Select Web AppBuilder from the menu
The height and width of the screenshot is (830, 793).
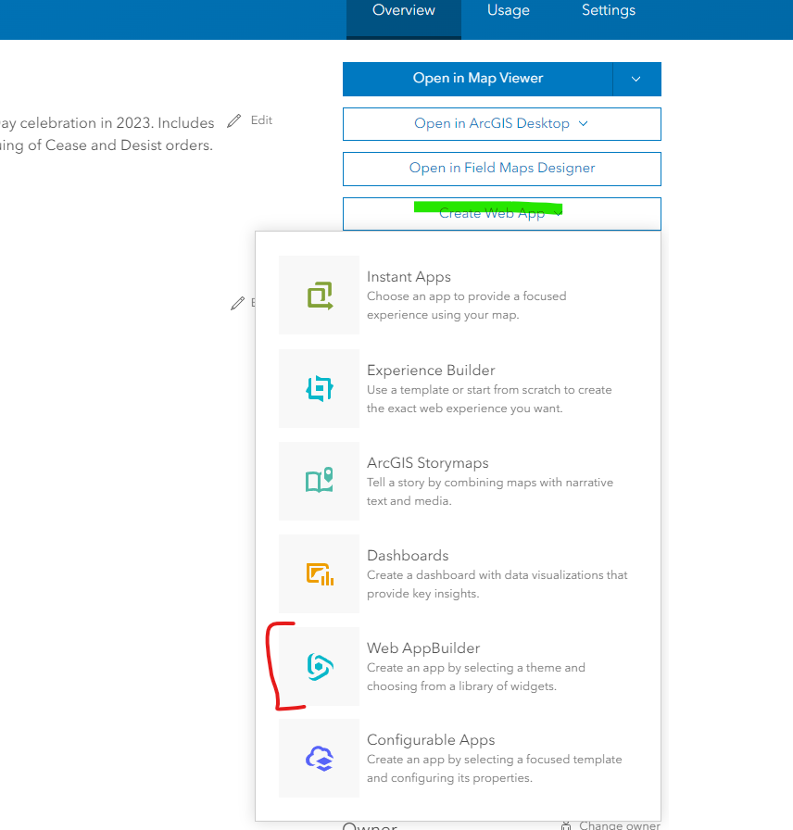coord(423,648)
